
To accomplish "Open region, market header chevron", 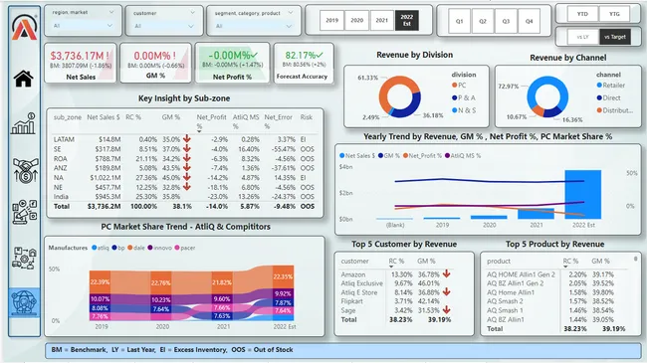I will pos(111,12).
